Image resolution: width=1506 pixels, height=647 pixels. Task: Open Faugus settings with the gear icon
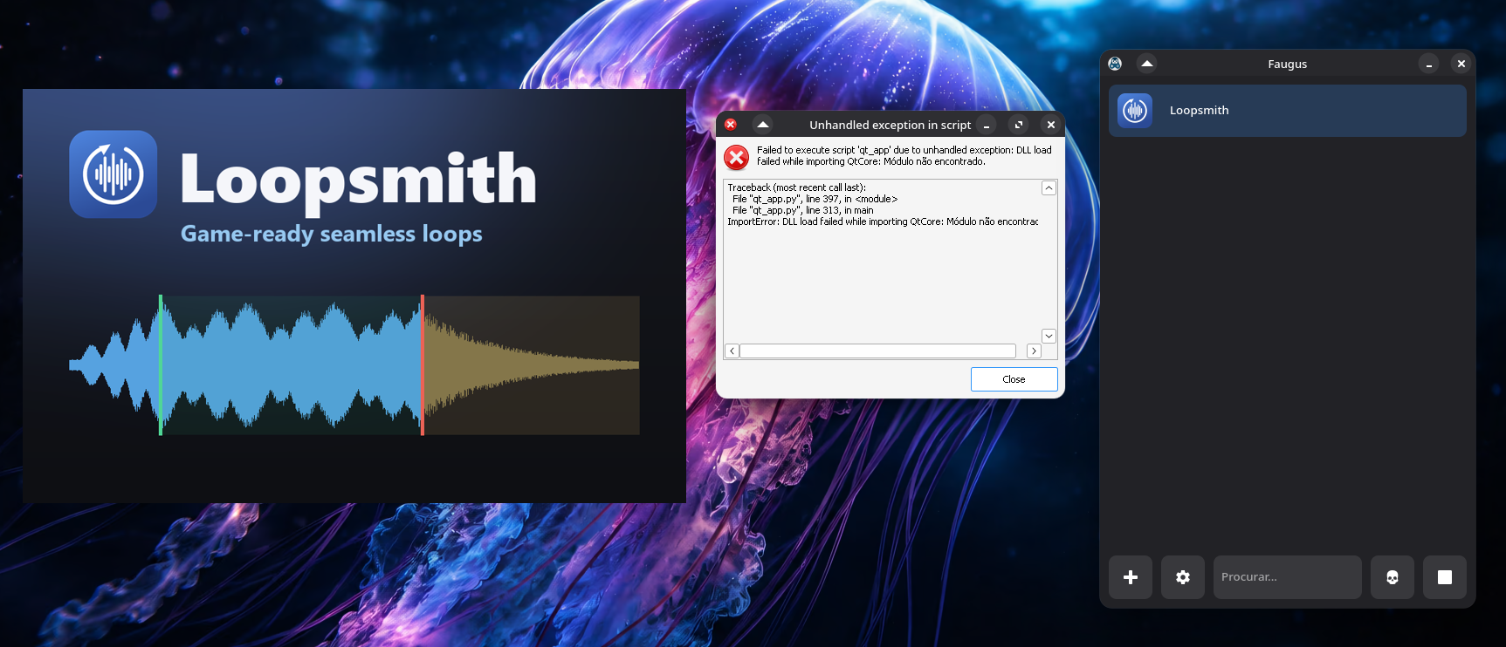click(1183, 577)
